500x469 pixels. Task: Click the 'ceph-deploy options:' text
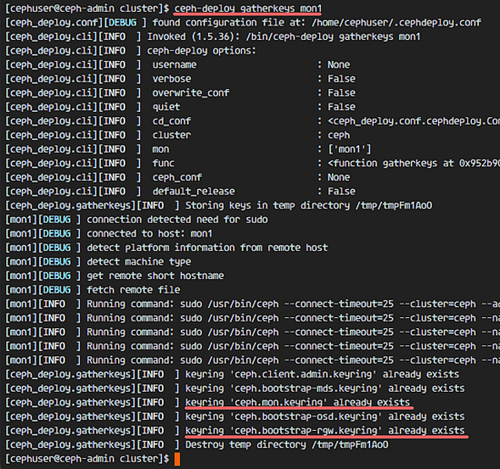(202, 51)
